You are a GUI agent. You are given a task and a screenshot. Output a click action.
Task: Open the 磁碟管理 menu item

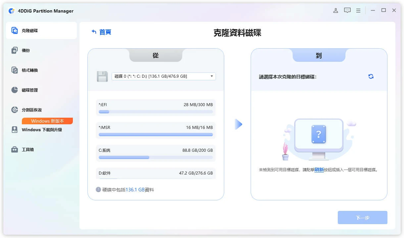click(x=41, y=90)
